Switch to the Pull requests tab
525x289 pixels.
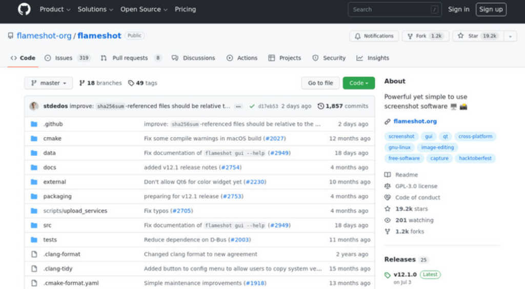pyautogui.click(x=131, y=58)
